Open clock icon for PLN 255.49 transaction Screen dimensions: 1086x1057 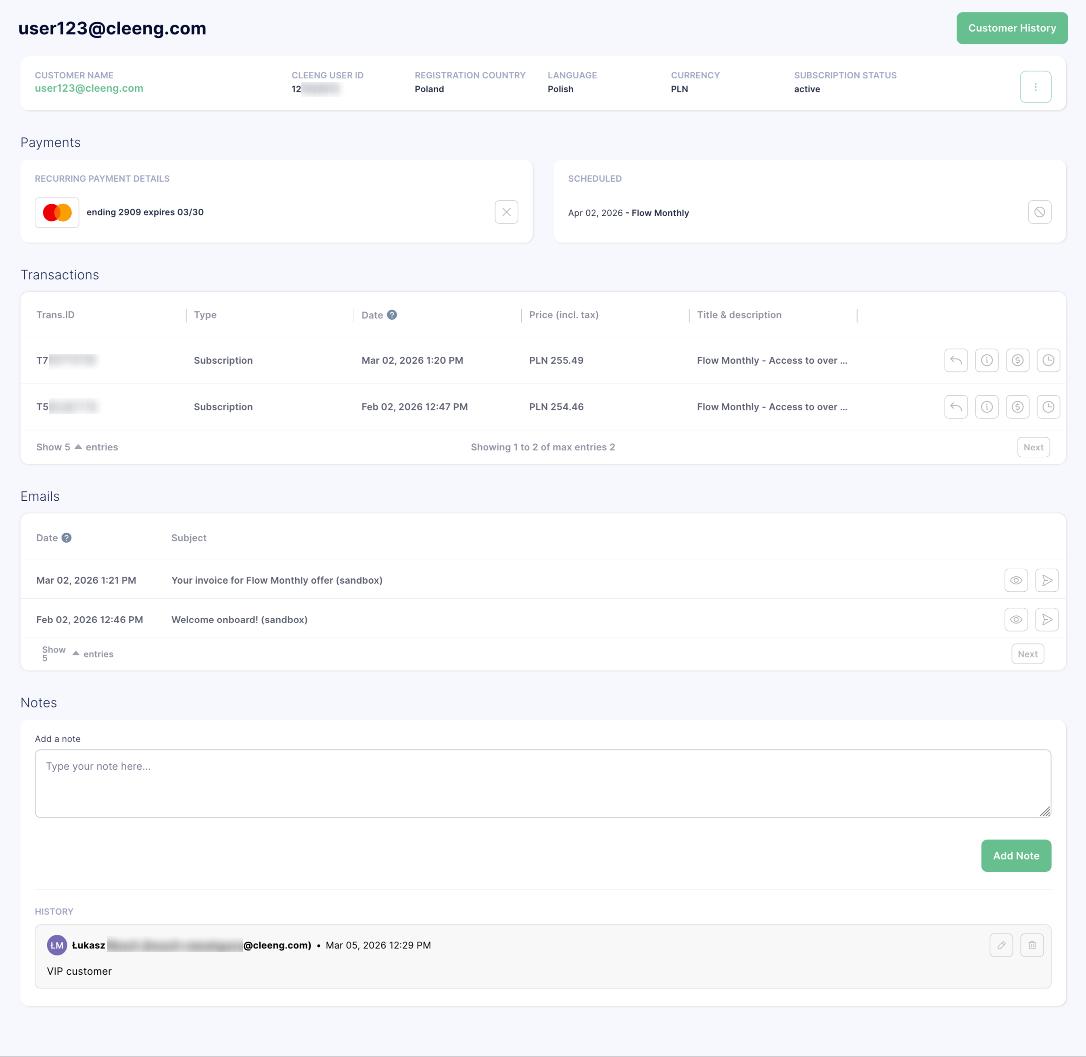click(x=1048, y=360)
